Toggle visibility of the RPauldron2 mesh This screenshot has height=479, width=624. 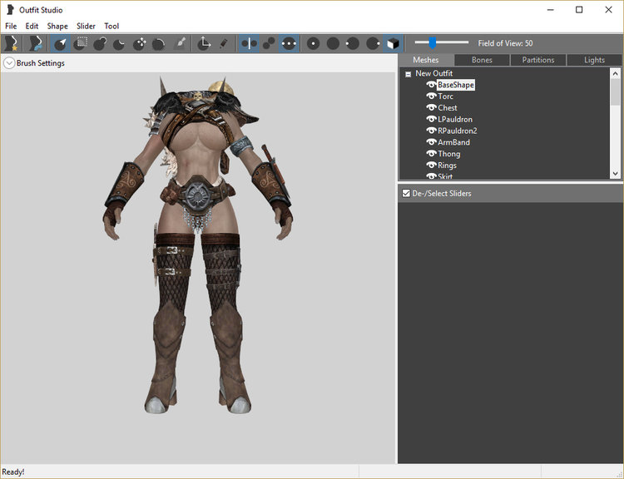coord(431,131)
